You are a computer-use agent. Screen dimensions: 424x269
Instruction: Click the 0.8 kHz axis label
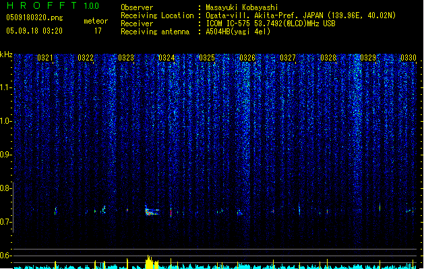coord(6,188)
